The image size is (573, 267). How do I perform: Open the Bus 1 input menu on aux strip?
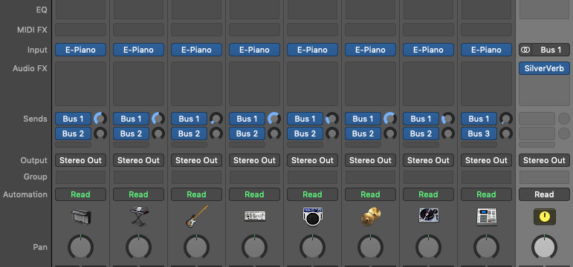(551, 50)
